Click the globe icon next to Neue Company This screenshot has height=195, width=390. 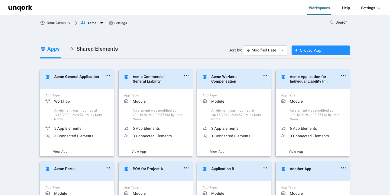43,23
